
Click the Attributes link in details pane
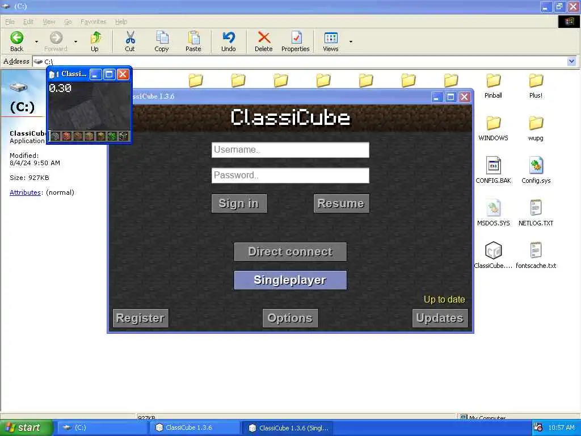[x=25, y=192]
